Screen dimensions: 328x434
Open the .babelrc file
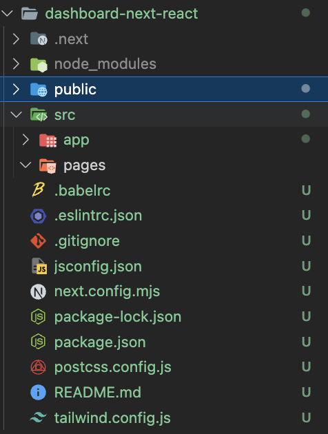(83, 190)
